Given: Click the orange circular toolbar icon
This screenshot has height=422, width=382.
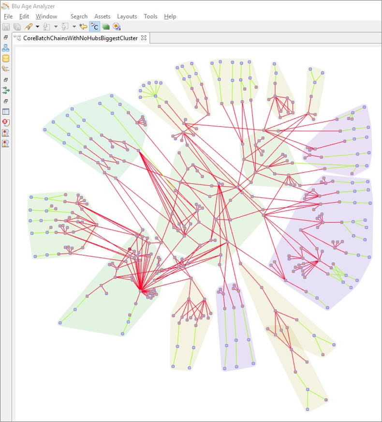Looking at the screenshot, I should 117,27.
